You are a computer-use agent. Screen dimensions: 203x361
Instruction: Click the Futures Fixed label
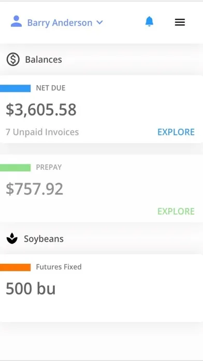click(x=59, y=267)
